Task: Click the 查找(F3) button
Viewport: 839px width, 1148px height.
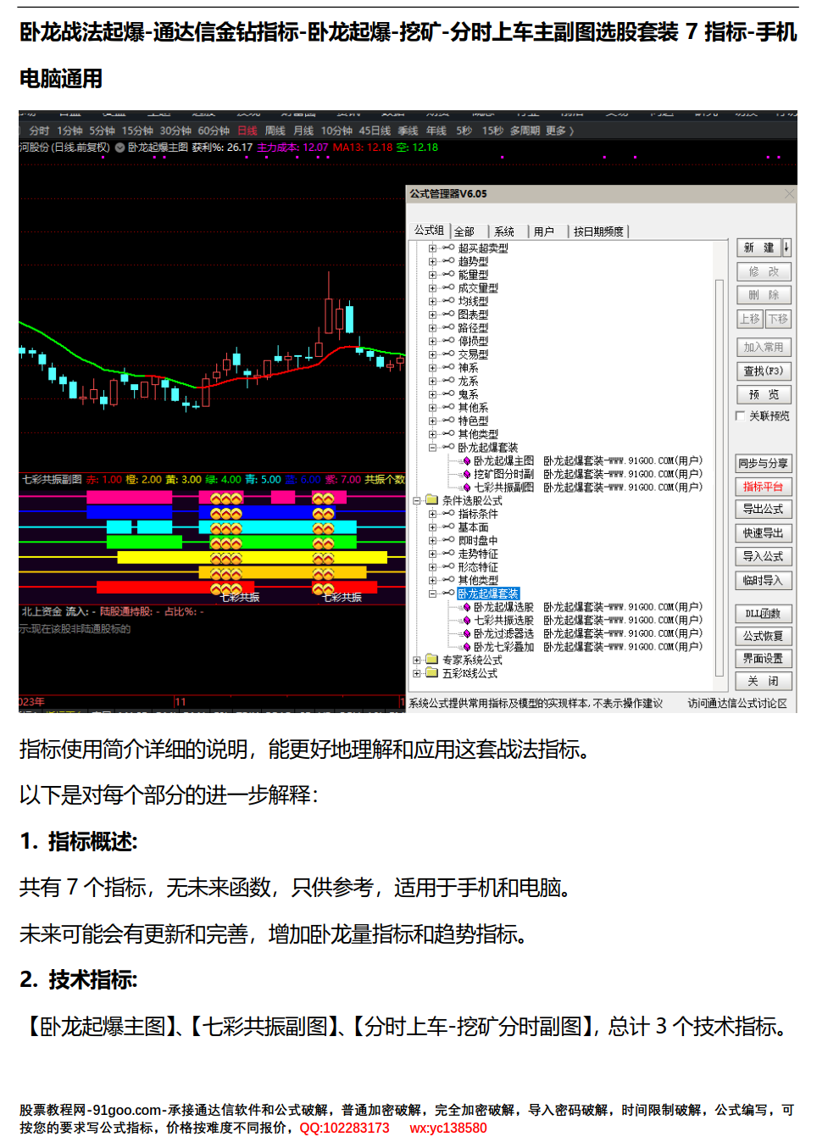Action: (x=764, y=371)
